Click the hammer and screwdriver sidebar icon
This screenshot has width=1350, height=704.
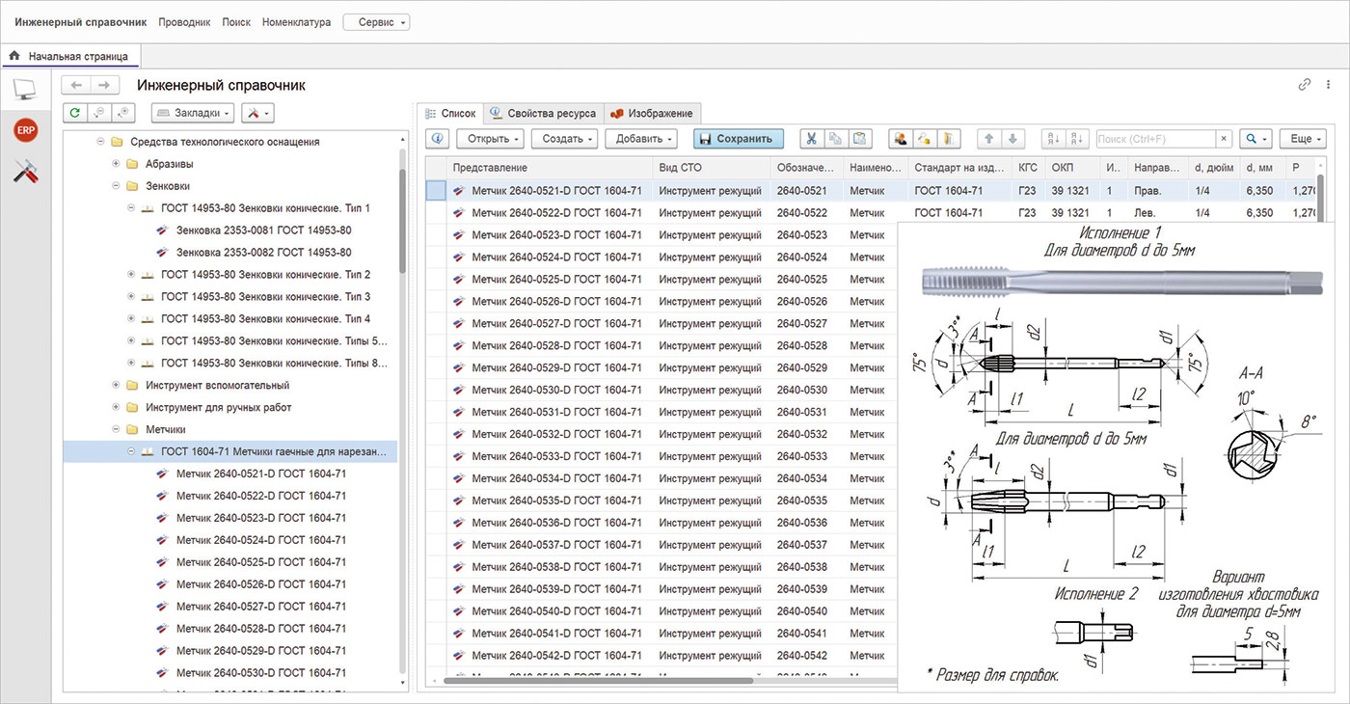click(25, 172)
